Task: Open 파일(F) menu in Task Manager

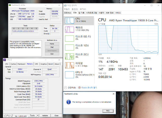Action: (67, 9)
